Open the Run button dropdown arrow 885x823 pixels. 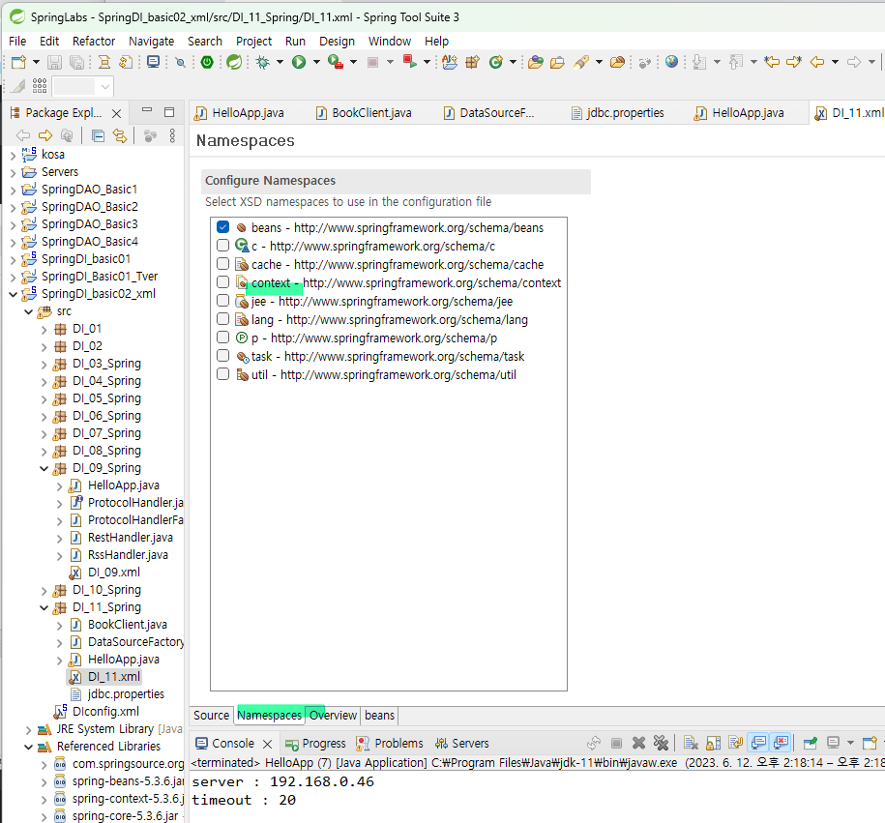click(x=316, y=62)
